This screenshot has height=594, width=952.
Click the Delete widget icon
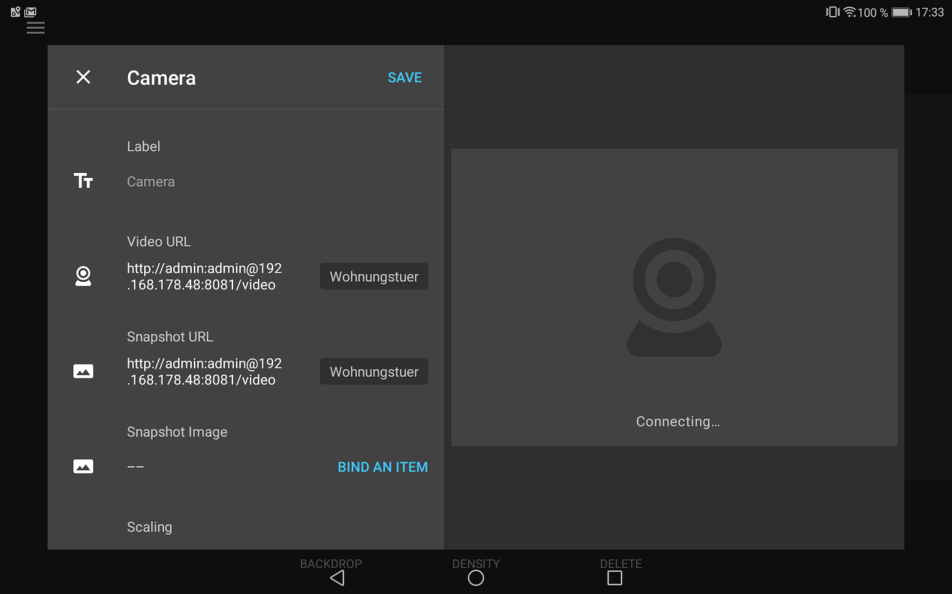click(614, 573)
